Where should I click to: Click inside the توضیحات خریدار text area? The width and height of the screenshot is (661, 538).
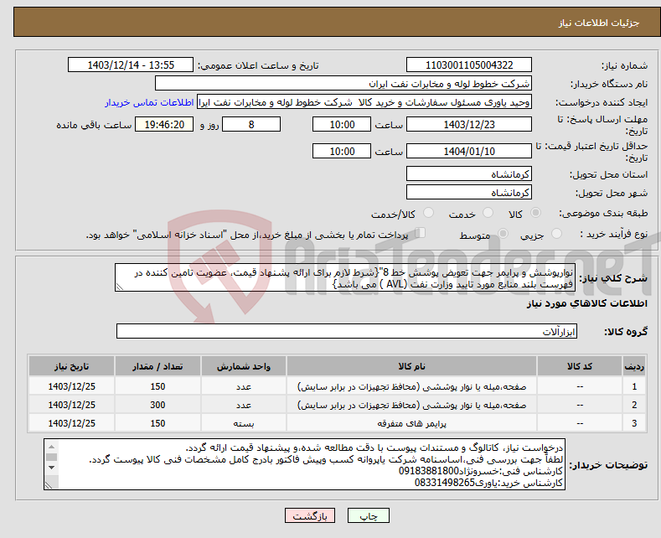[x=306, y=466]
